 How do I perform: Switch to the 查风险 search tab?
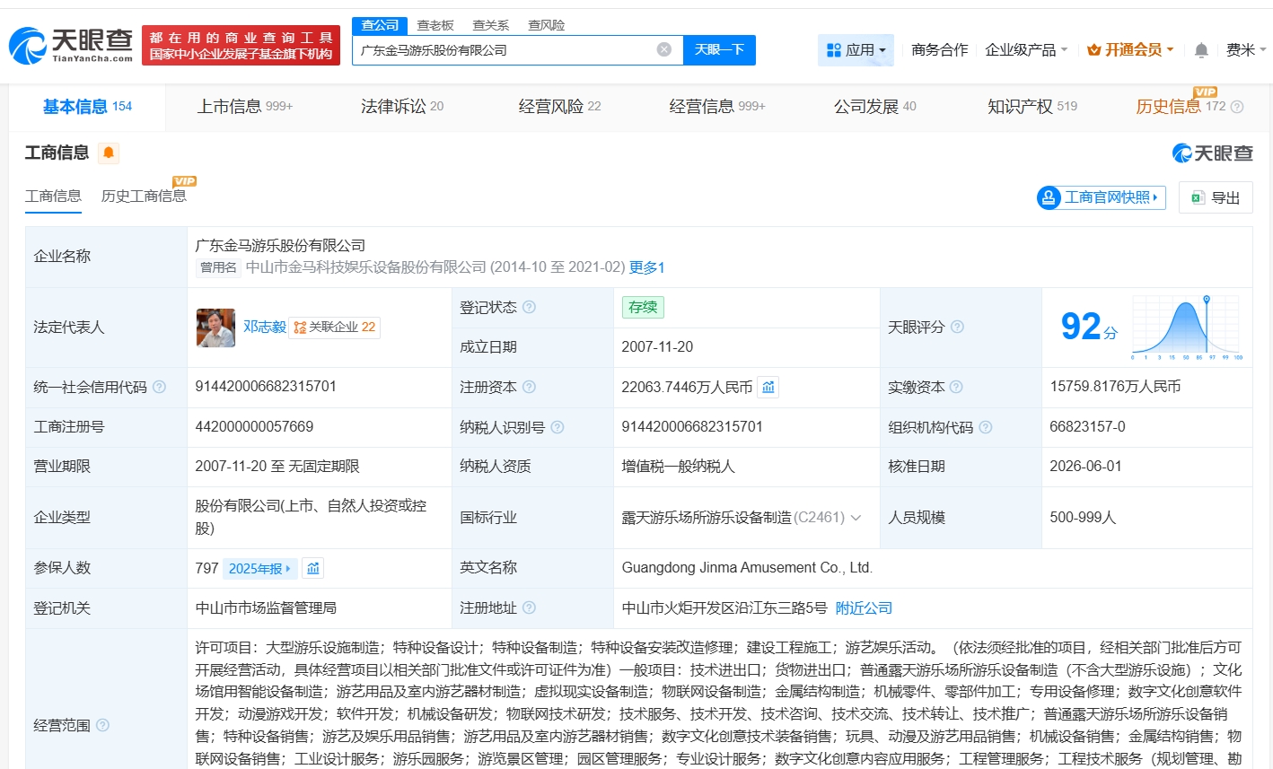click(547, 25)
